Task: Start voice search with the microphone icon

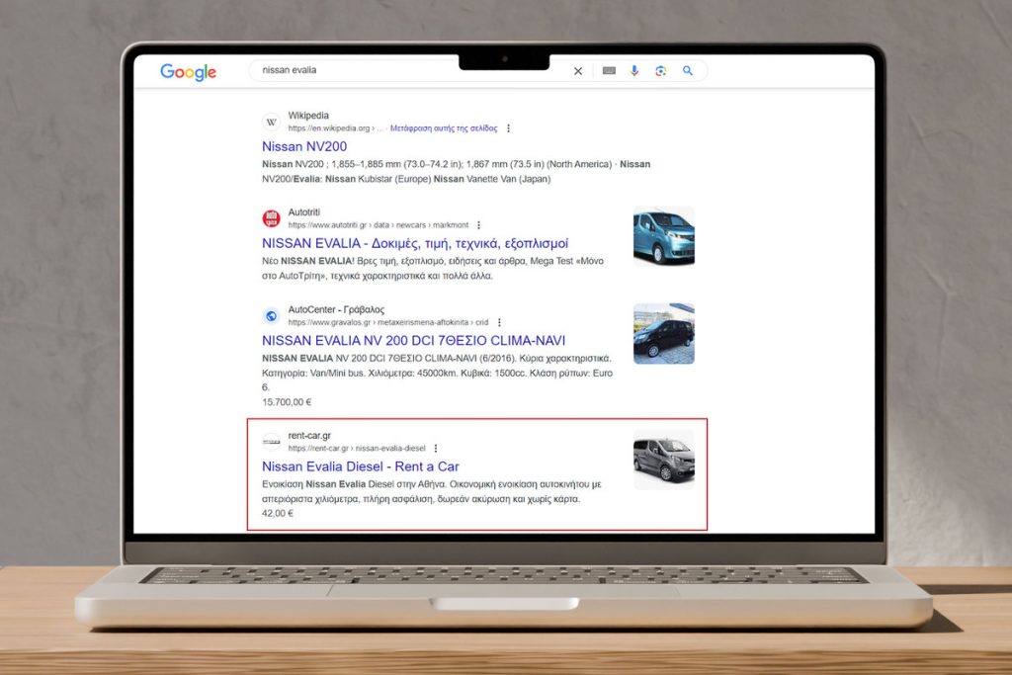Action: pyautogui.click(x=634, y=71)
